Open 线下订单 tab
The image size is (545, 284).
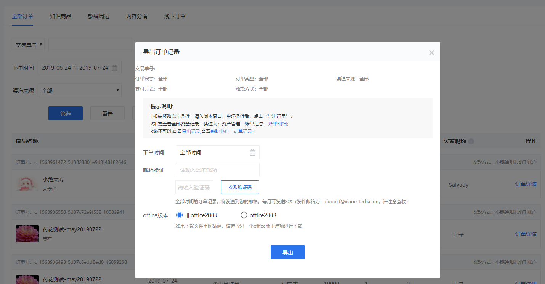pyautogui.click(x=175, y=16)
